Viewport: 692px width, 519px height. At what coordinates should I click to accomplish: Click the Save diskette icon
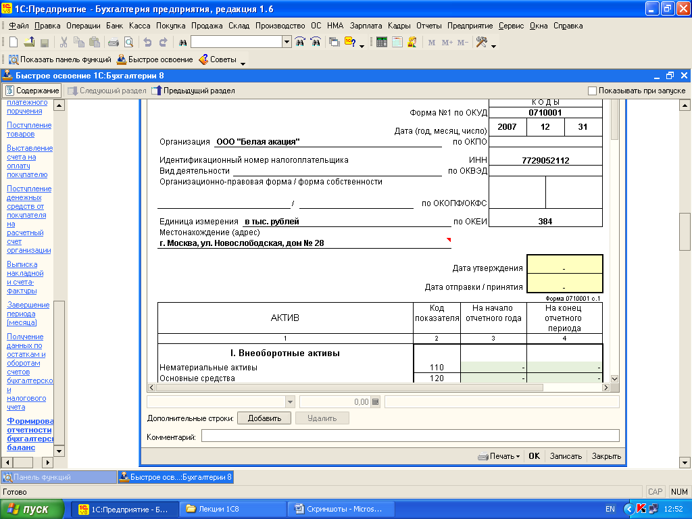[44, 43]
